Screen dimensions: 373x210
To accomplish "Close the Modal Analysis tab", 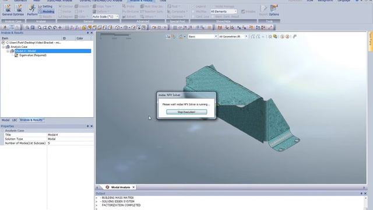I will 133,187.
